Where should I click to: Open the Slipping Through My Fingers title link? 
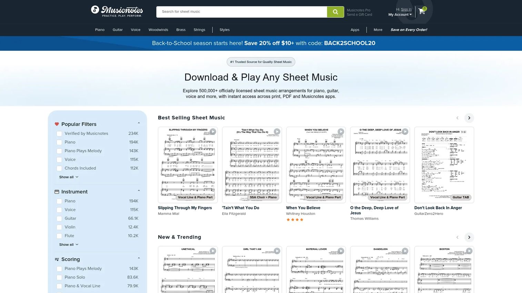click(185, 208)
